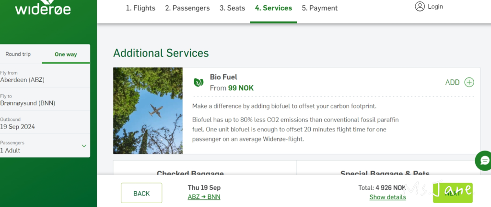Select the Round trip option
This screenshot has height=207, width=491.
[18, 54]
